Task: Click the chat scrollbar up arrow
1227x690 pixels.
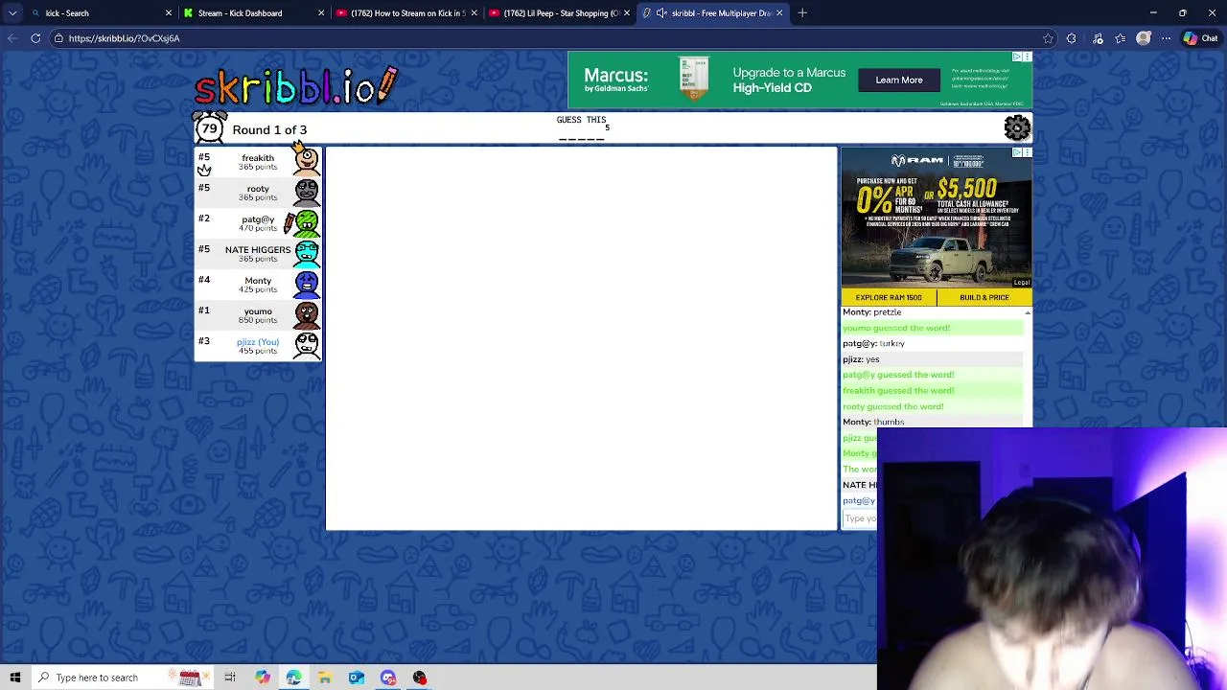Action: (x=1028, y=312)
